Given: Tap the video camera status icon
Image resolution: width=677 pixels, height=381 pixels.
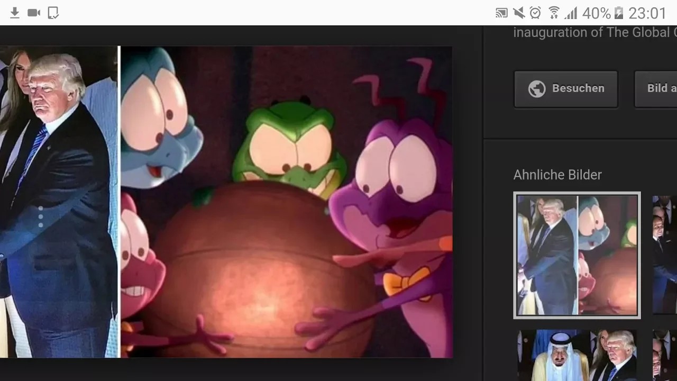Looking at the screenshot, I should coord(34,13).
